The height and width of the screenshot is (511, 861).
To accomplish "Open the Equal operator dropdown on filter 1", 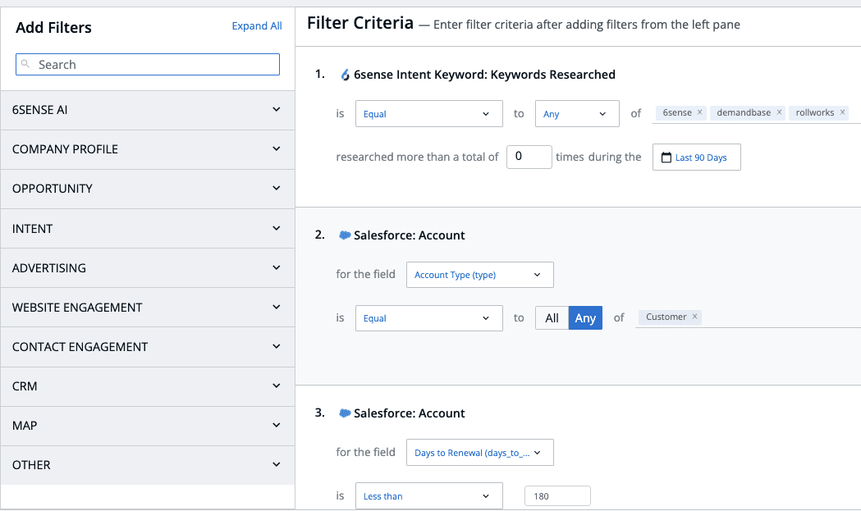I will pyautogui.click(x=428, y=113).
